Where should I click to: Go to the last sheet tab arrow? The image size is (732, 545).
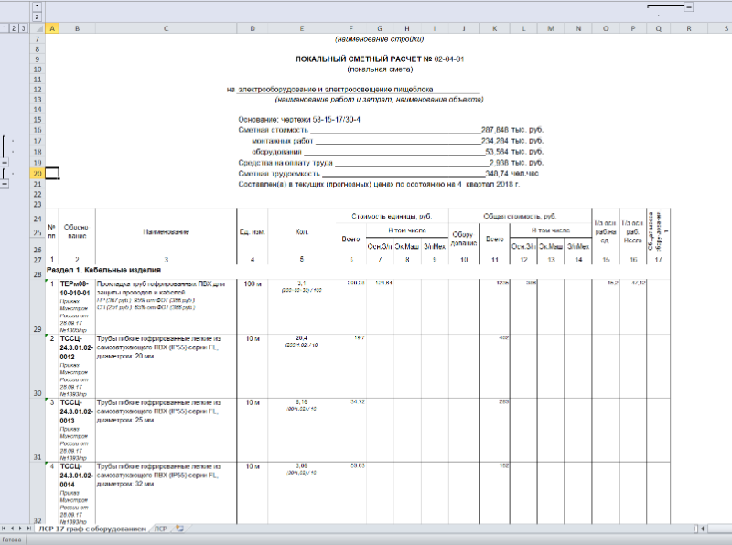click(28, 529)
